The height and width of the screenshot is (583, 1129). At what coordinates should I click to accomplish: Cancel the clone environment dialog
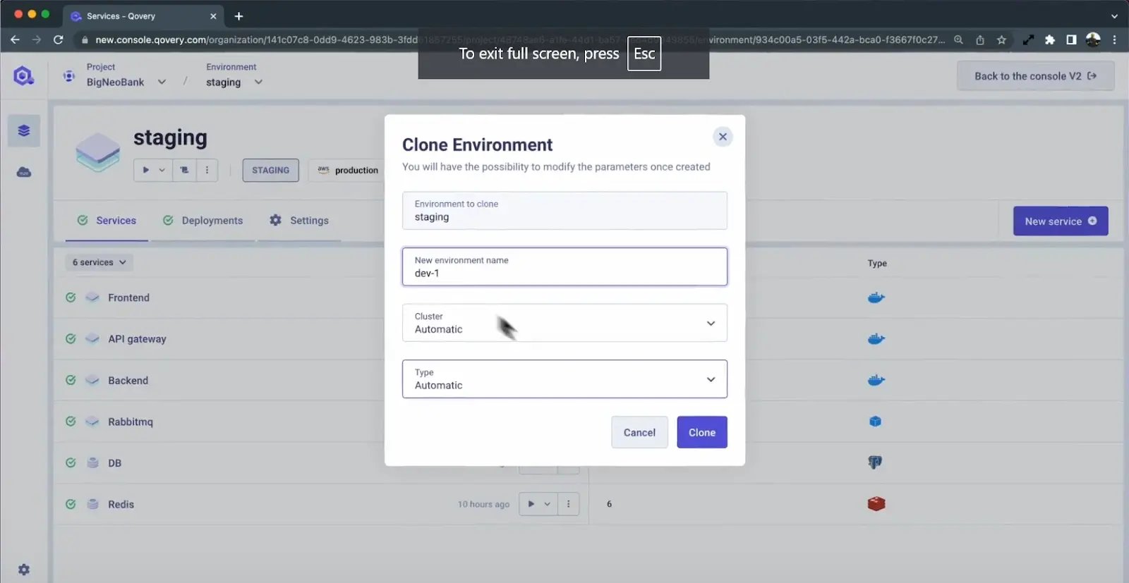639,432
